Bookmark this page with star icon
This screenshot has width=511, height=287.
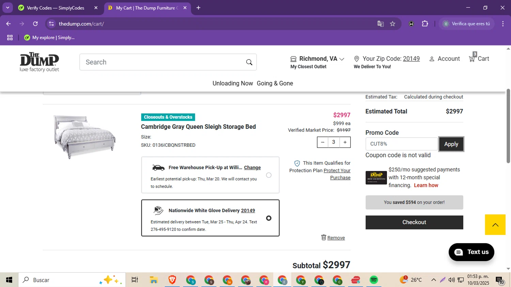pos(392,23)
